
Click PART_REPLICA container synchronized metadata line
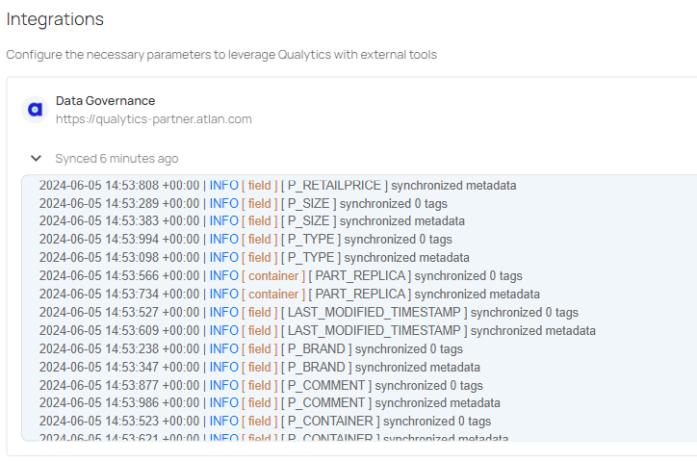point(289,295)
